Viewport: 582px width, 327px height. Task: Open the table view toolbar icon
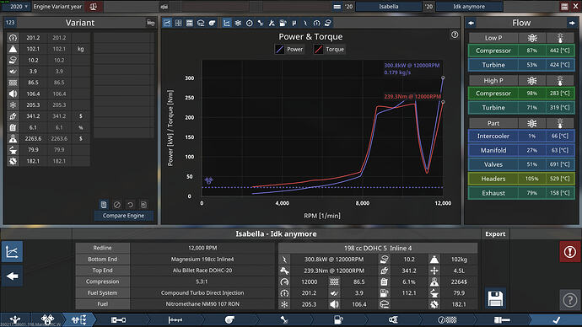pos(190,23)
